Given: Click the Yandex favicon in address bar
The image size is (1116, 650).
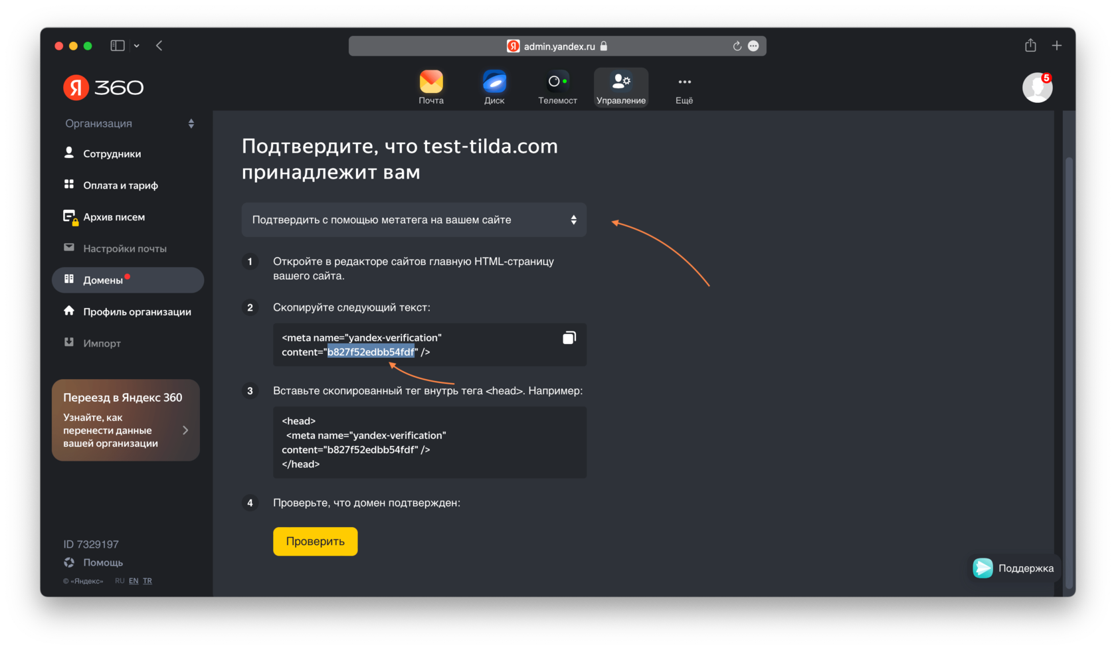Looking at the screenshot, I should click(x=513, y=46).
